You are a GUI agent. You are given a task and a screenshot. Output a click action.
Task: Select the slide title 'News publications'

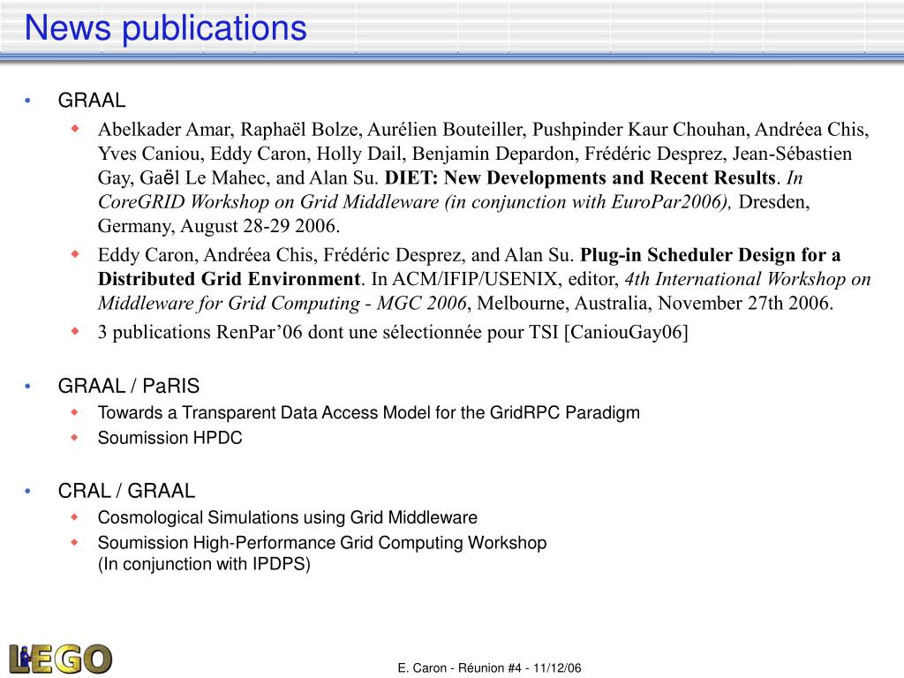coord(165,27)
